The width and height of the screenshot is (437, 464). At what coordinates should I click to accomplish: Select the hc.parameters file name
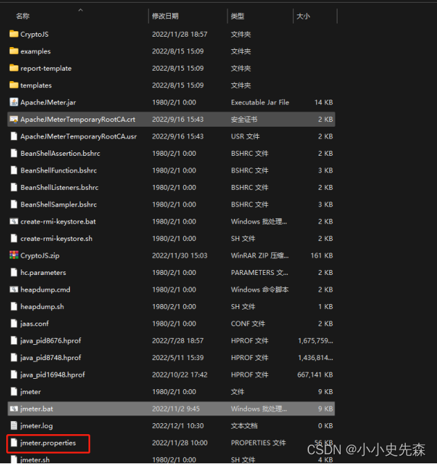pos(43,273)
